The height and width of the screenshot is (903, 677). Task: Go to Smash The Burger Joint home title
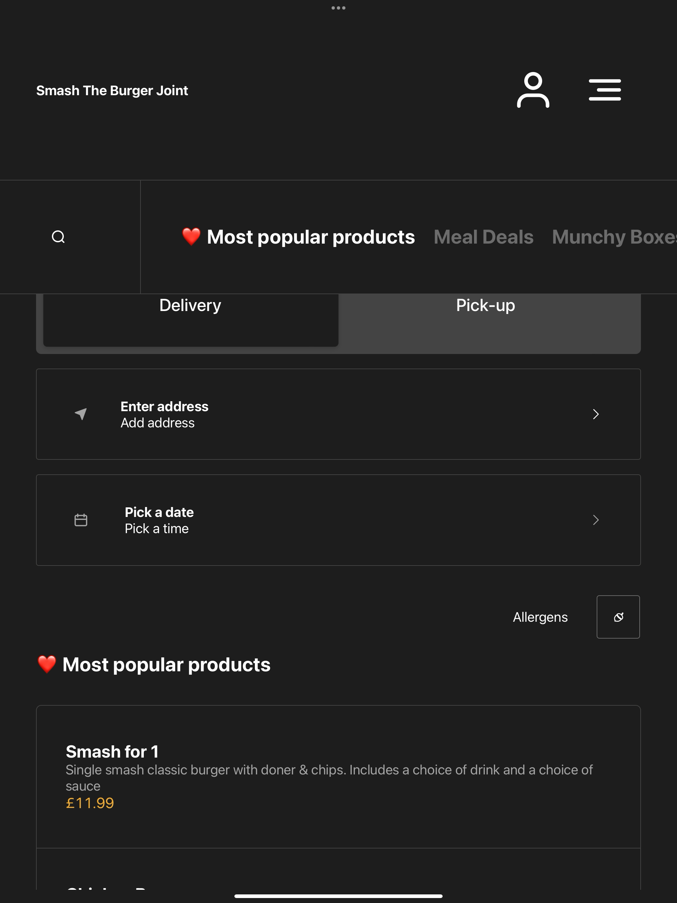coord(112,90)
